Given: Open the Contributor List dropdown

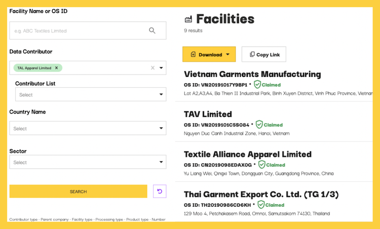Looking at the screenshot, I should [90, 95].
